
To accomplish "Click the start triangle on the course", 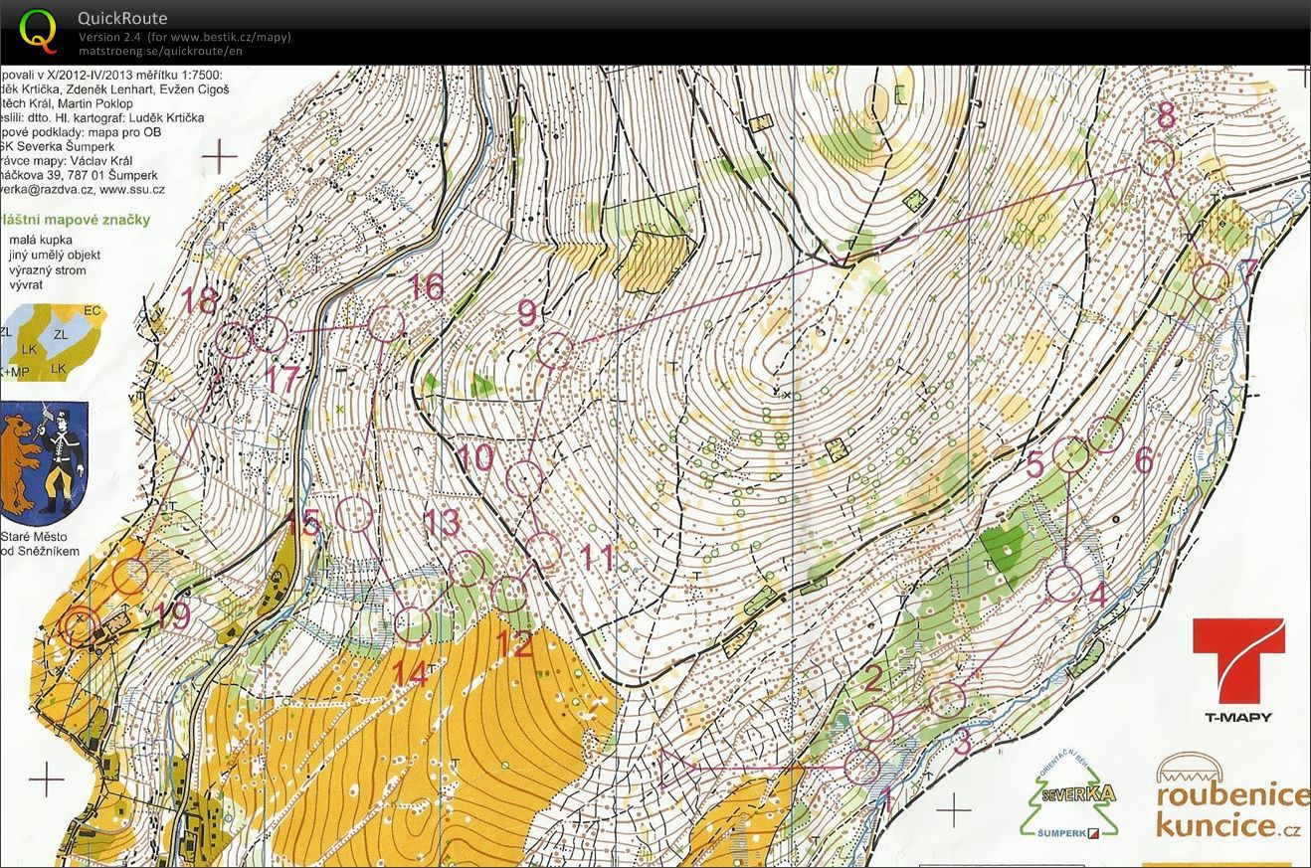I will coord(679,769).
